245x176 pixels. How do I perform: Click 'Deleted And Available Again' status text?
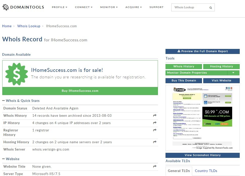pos(55,108)
